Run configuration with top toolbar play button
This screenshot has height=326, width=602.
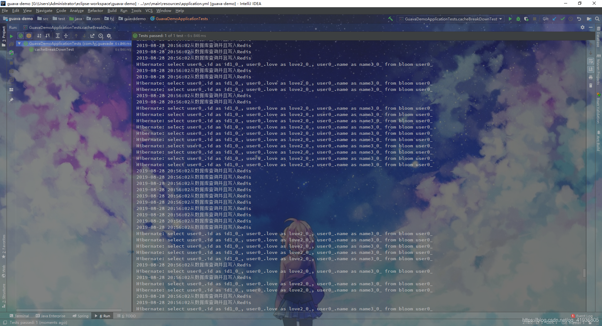click(x=510, y=19)
